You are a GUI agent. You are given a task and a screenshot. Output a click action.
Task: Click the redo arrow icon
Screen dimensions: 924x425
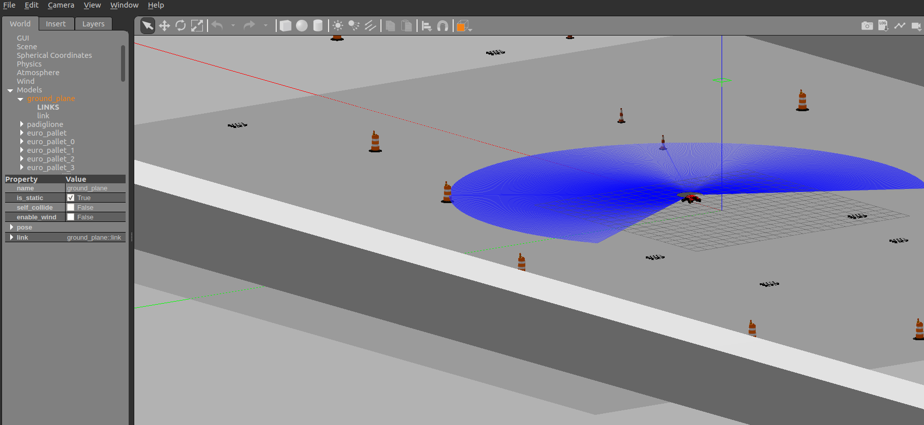[x=249, y=25]
